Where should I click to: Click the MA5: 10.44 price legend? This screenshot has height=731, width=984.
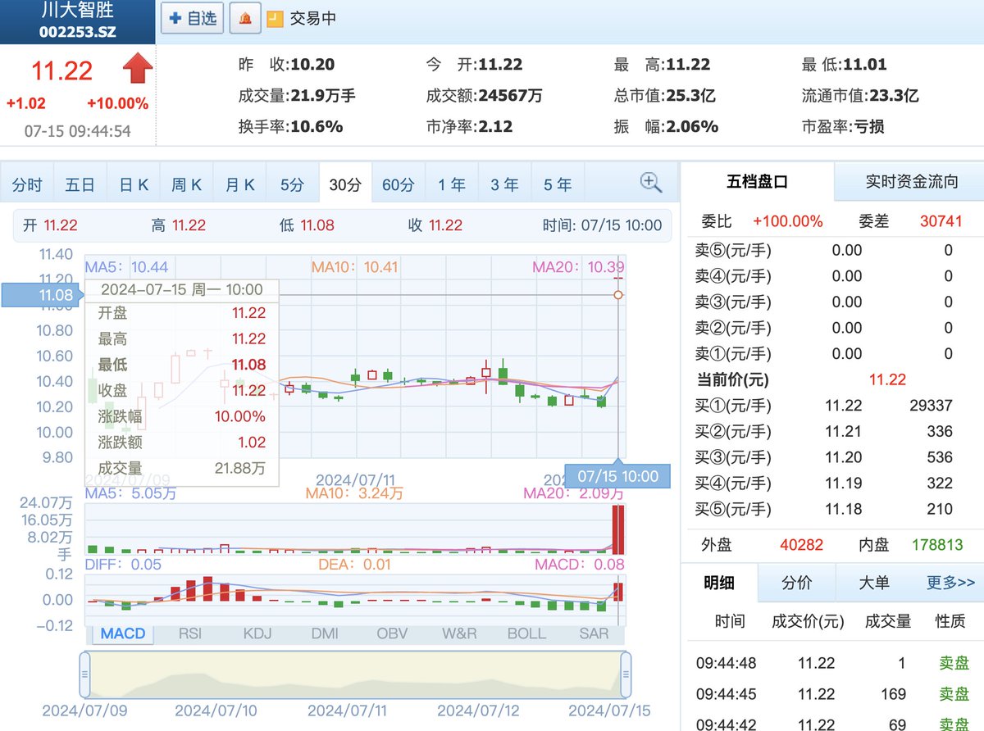[127, 267]
